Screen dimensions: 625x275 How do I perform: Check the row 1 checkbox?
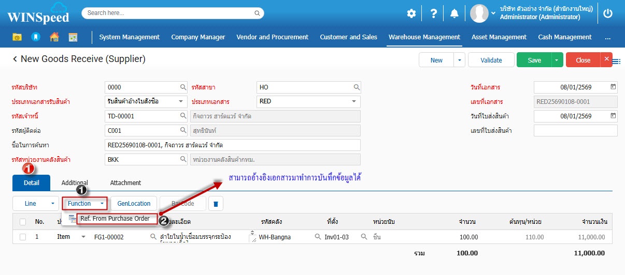[23, 237]
